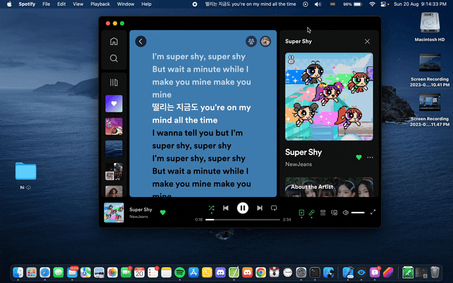Screen dimensions: 453x283
Task: Toggle the lyrics microphone button
Action: coord(311,213)
